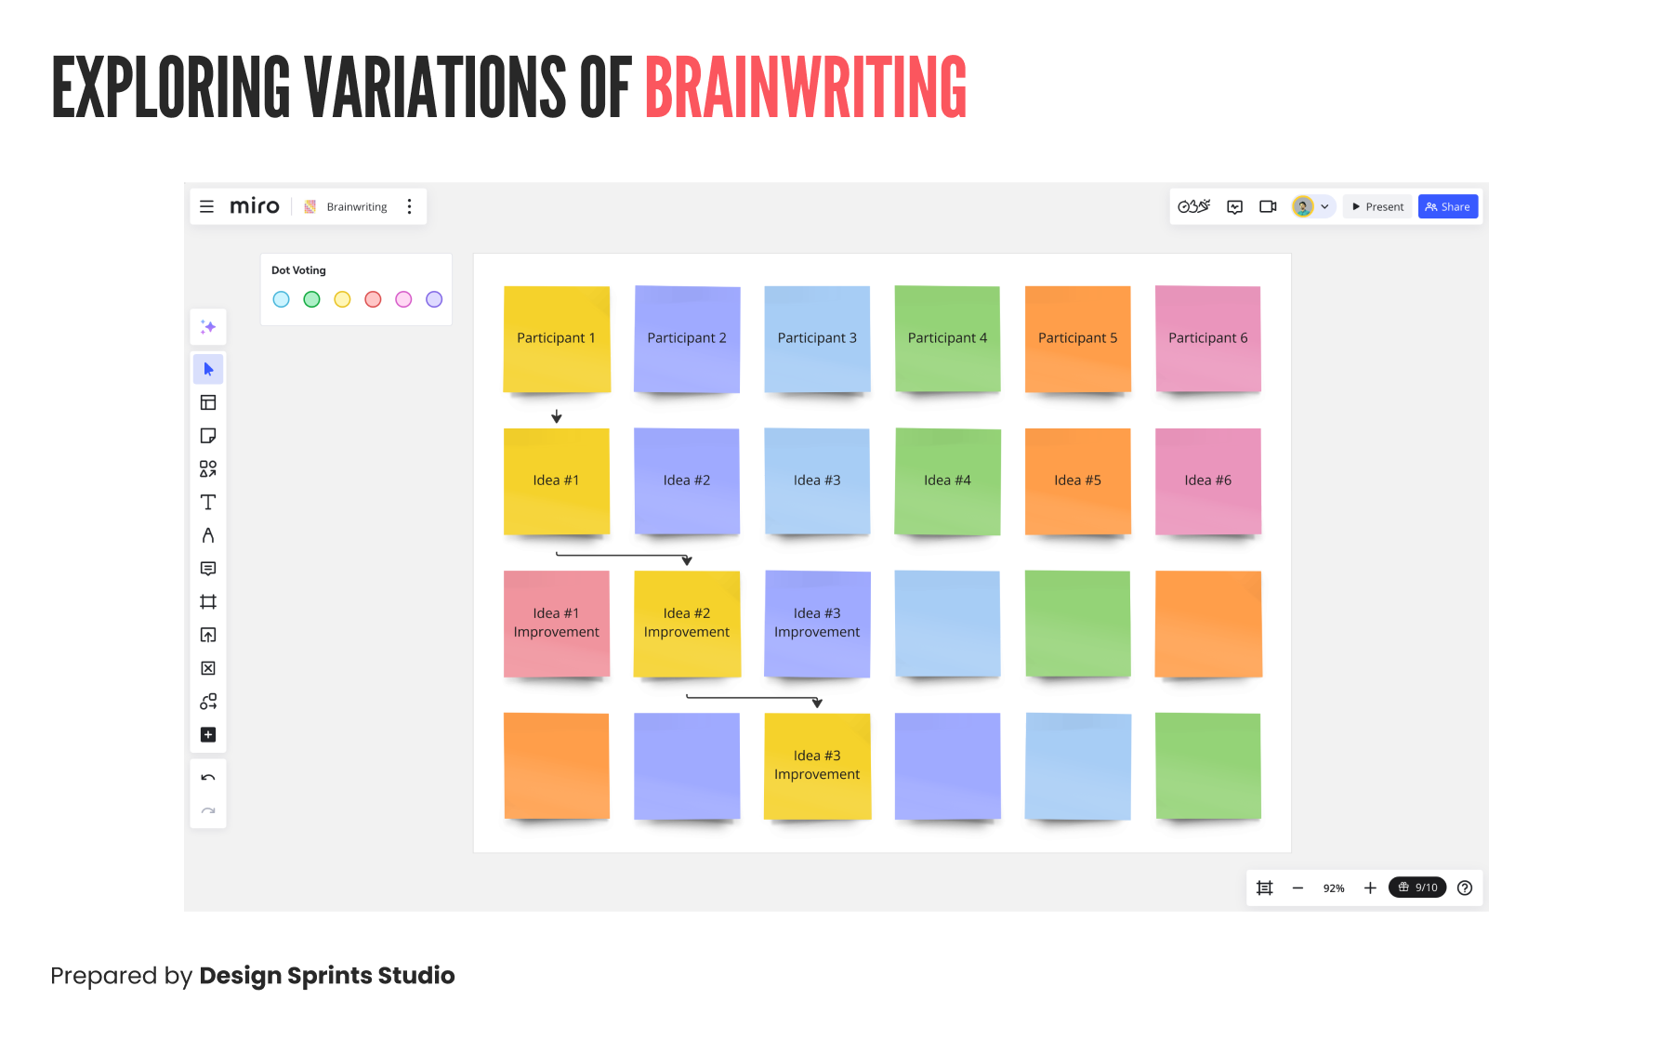Click the Present button

tap(1377, 206)
